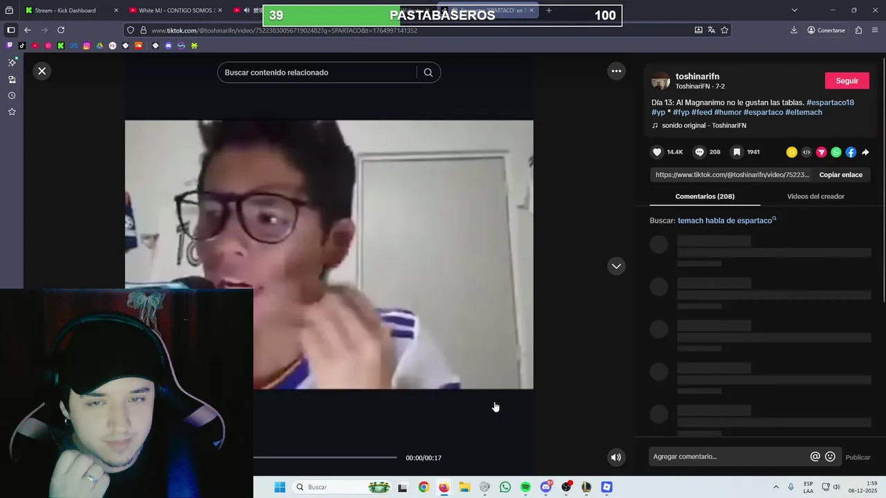
Task: Open File Explorer from taskbar
Action: click(464, 487)
